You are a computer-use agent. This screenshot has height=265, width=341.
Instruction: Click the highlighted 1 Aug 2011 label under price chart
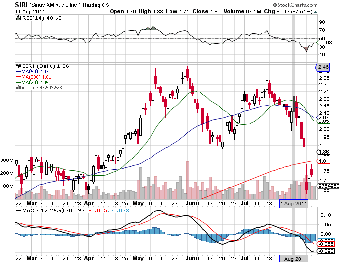click(x=293, y=204)
